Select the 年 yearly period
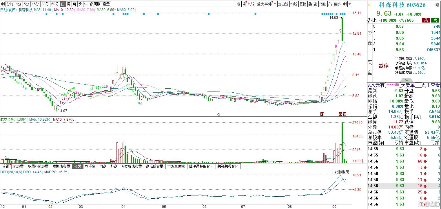Viewport: 441px width, 209px height. (x=86, y=4)
